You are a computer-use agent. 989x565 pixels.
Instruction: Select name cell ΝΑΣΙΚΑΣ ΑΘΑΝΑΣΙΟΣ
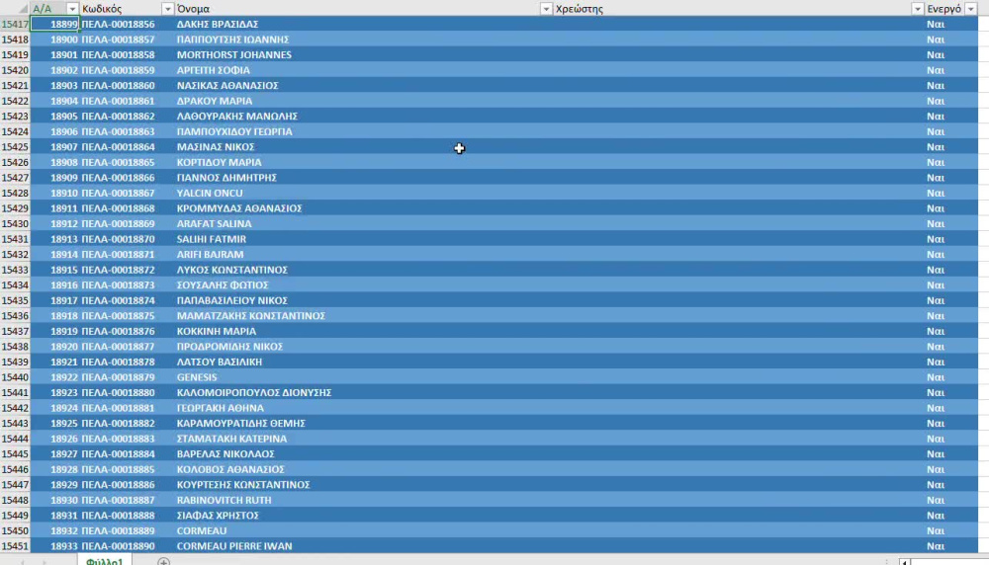pos(363,86)
